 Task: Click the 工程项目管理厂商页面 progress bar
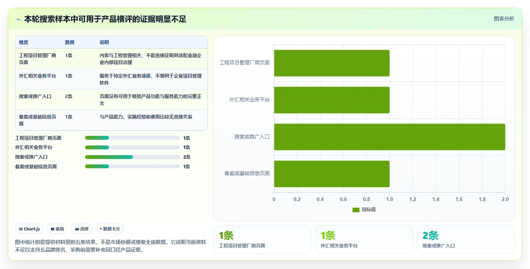point(132,138)
